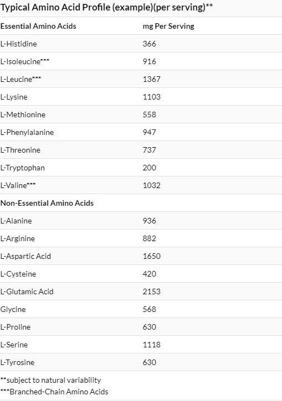Select the L-Histidine row label
This screenshot has height=401, width=282.
[19, 44]
